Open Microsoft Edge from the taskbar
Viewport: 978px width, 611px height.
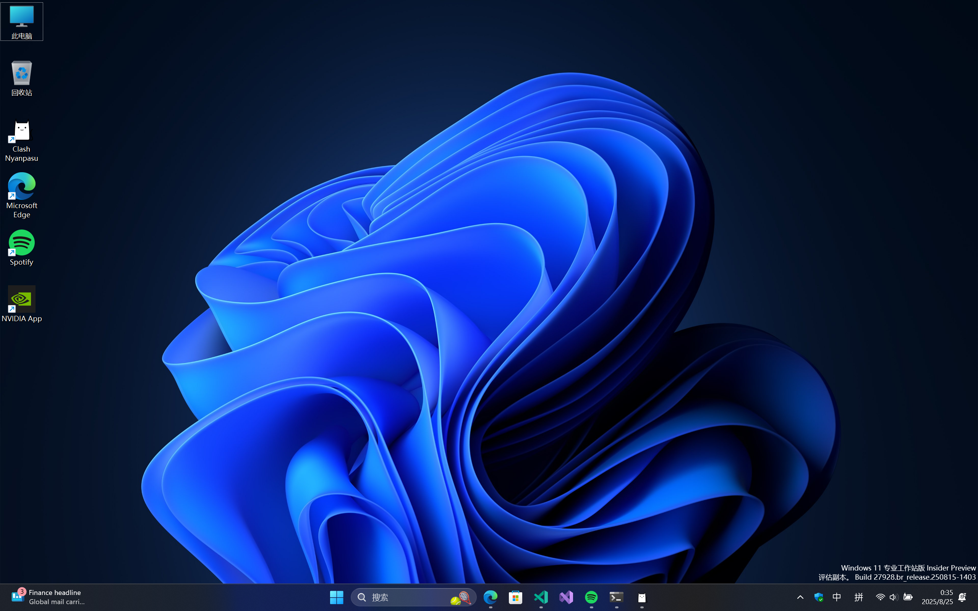pos(490,597)
